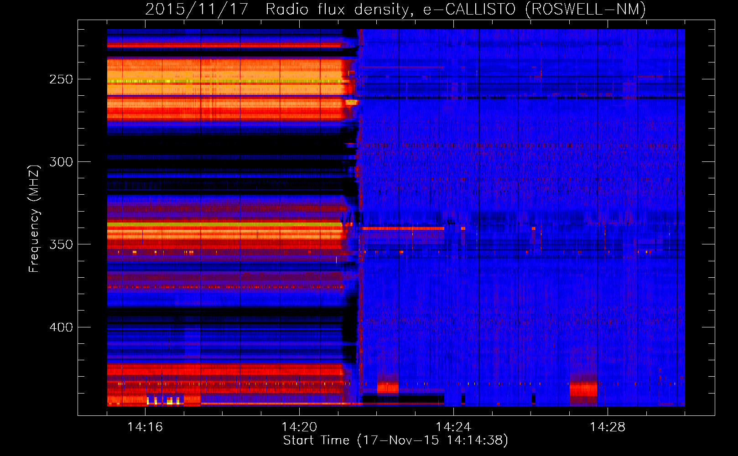This screenshot has width=738, height=456.
Task: Click the yellow-green stripe near 250 MHz
Action: click(x=223, y=82)
